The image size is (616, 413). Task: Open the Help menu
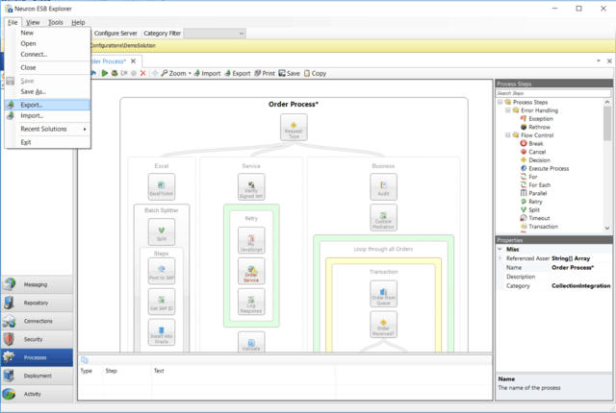click(x=78, y=22)
